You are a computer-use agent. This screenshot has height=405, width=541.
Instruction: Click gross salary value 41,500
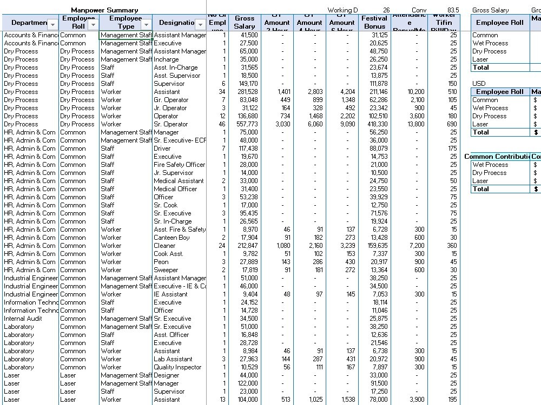(249, 35)
